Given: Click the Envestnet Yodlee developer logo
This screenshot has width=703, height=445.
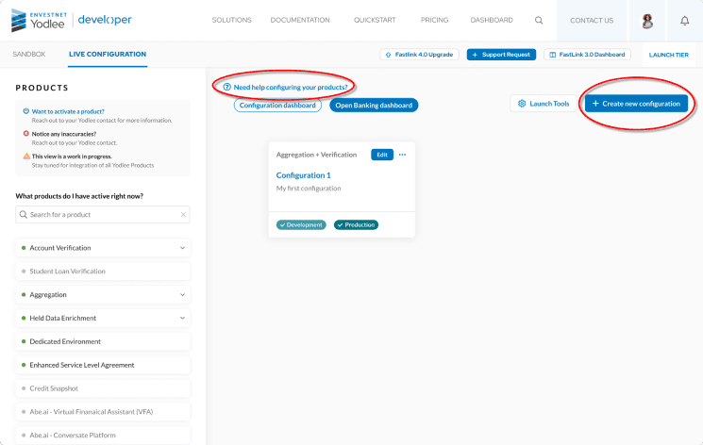Looking at the screenshot, I should point(72,20).
